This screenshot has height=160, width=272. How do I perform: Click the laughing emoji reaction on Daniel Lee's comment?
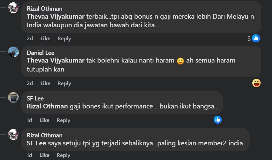click(x=256, y=83)
